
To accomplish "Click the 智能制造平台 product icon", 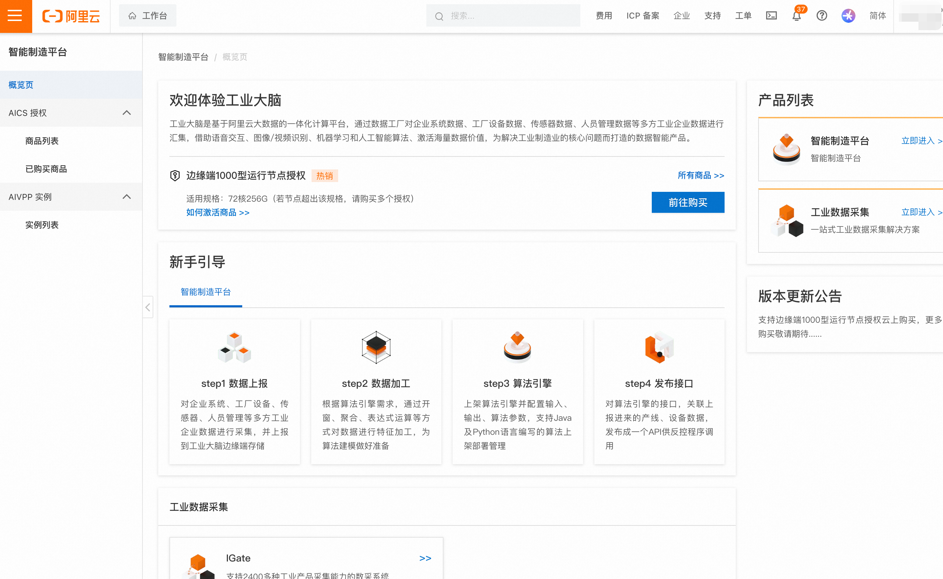I will point(786,149).
